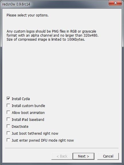Cancel the redsn0w options dialog
The image size is (124, 165).
108,156
